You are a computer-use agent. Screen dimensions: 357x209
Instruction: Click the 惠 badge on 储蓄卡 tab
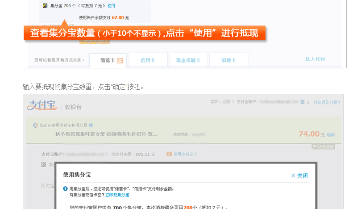(x=120, y=61)
